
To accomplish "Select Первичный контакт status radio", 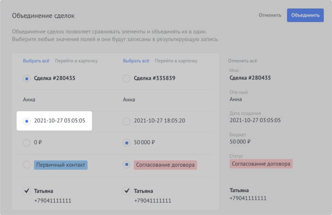I will pos(27,165).
